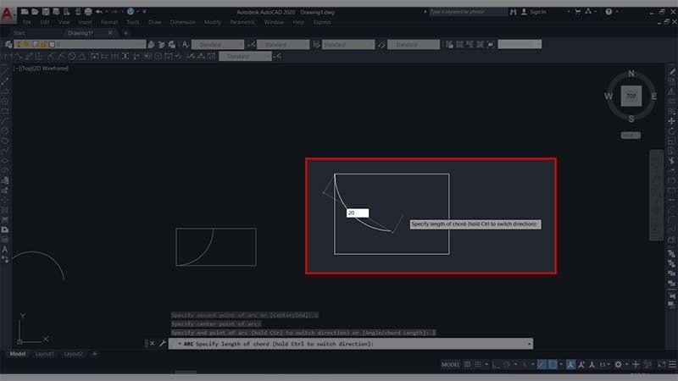Viewport: 678px width, 381px height.
Task: Click the command line wrench customize icon
Action: pos(162,345)
